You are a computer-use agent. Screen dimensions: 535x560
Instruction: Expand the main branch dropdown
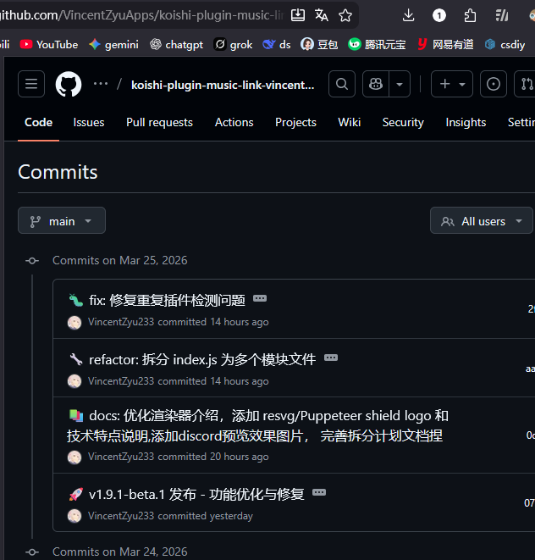point(62,221)
